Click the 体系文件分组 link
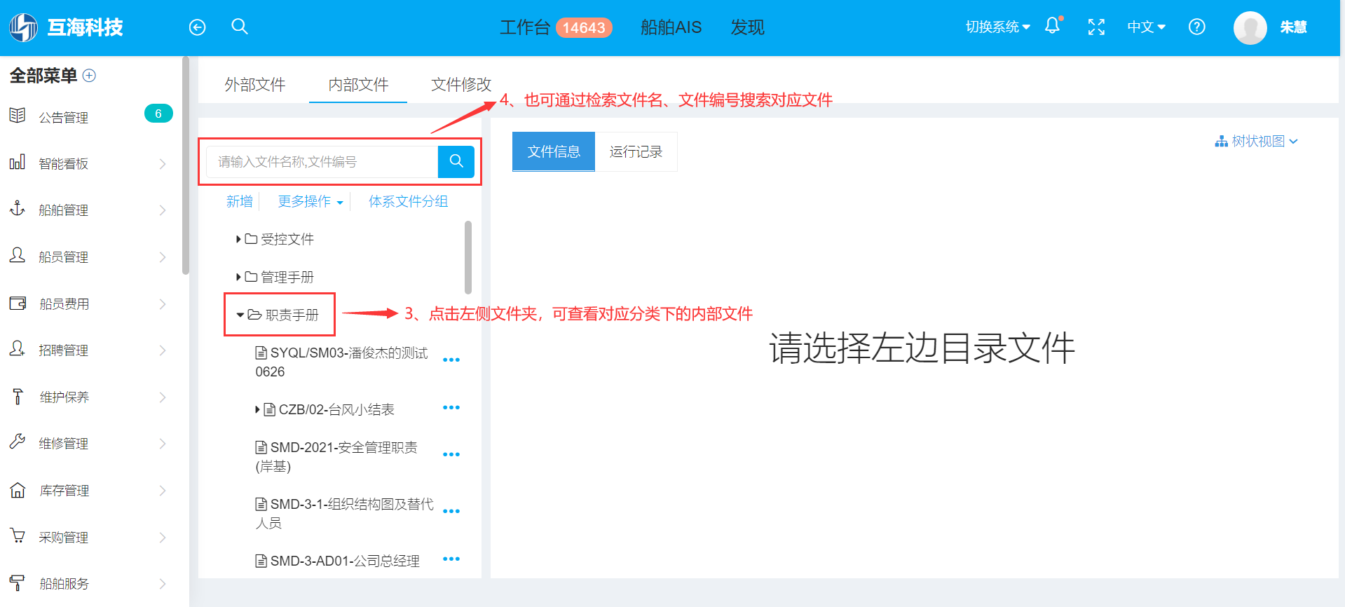This screenshot has width=1345, height=607. 408,202
